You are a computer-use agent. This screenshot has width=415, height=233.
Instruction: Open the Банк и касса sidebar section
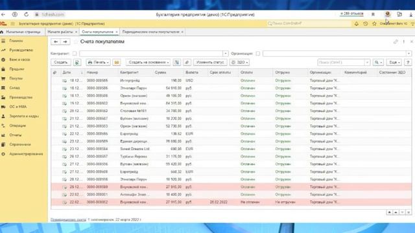[19, 60]
